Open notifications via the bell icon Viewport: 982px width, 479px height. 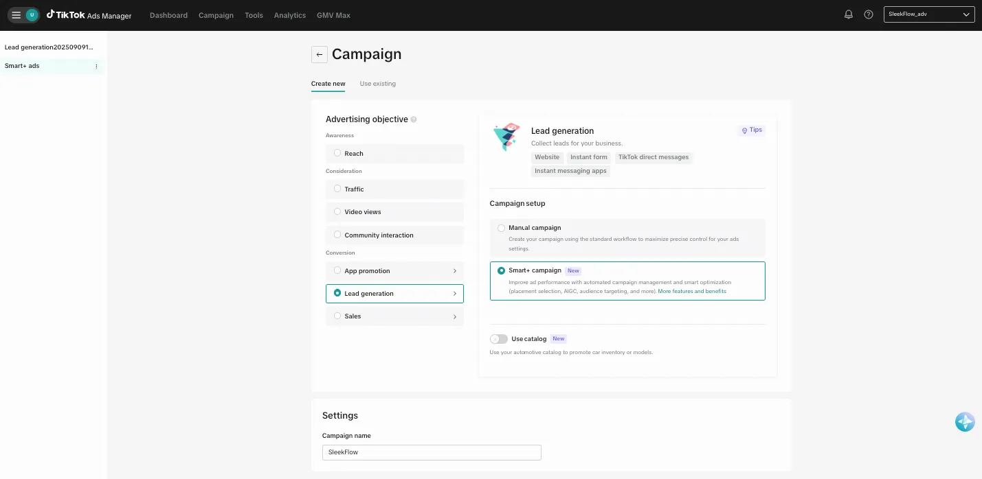[848, 14]
